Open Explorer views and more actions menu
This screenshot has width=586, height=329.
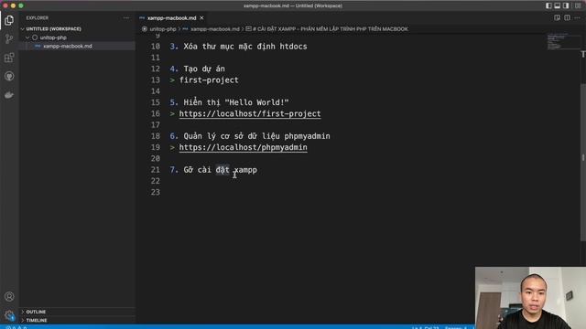pyautogui.click(x=126, y=17)
